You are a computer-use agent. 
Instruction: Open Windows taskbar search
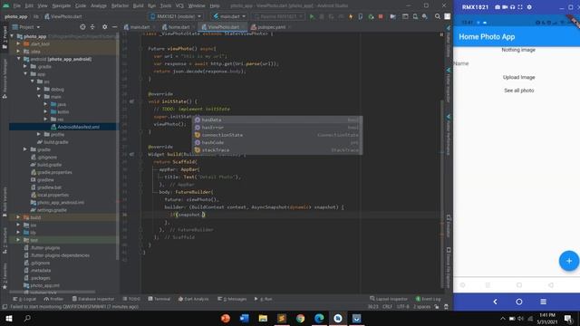coord(27,318)
